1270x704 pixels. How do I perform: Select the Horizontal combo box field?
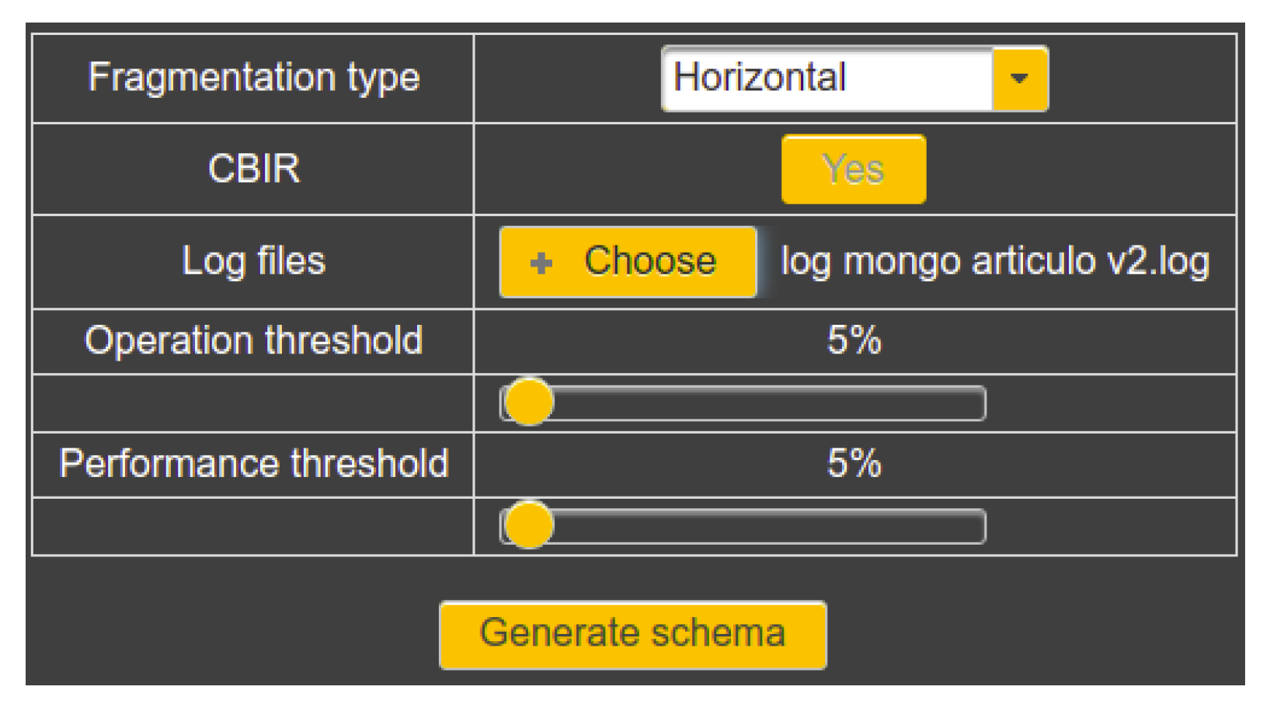pos(854,78)
